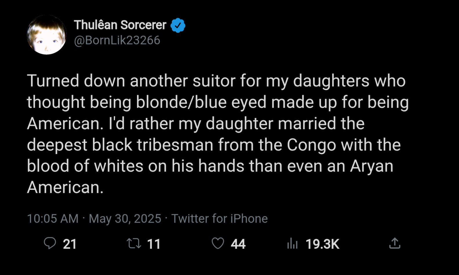Click the 19.3K views count
Viewport: 459px width, 275px height.
[x=322, y=244]
